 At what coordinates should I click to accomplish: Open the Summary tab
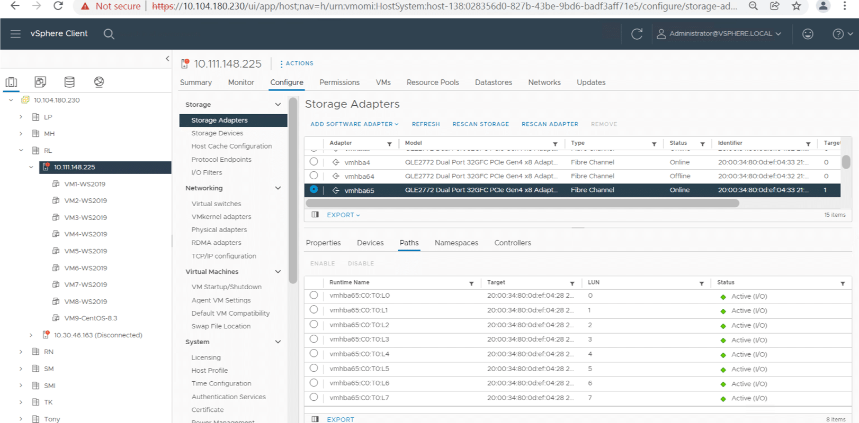pos(196,82)
